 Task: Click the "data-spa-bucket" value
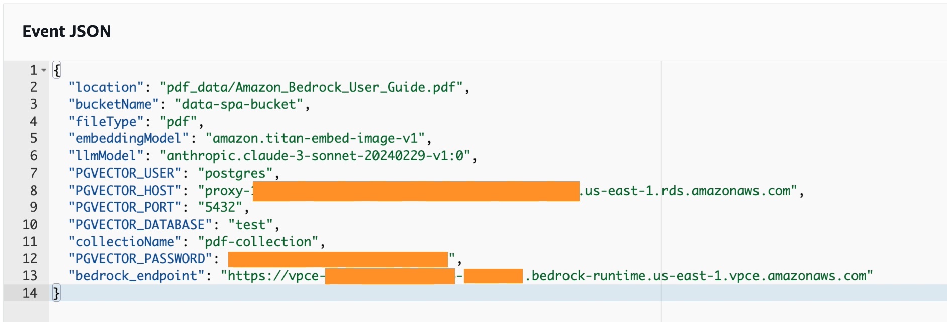pyautogui.click(x=239, y=104)
